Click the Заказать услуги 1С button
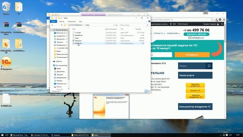Image resolution: width=243 pixels, height=137 pixels. pos(195,85)
